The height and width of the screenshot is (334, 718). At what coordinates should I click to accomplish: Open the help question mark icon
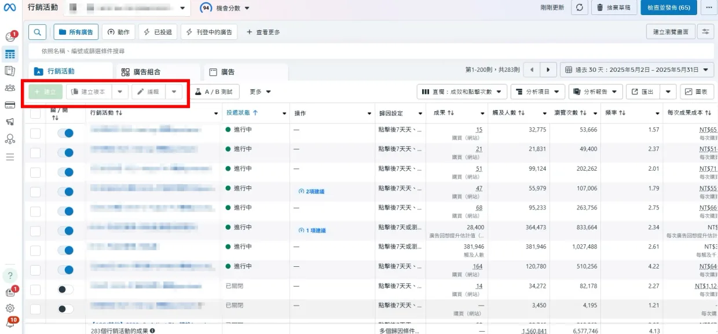pyautogui.click(x=10, y=276)
